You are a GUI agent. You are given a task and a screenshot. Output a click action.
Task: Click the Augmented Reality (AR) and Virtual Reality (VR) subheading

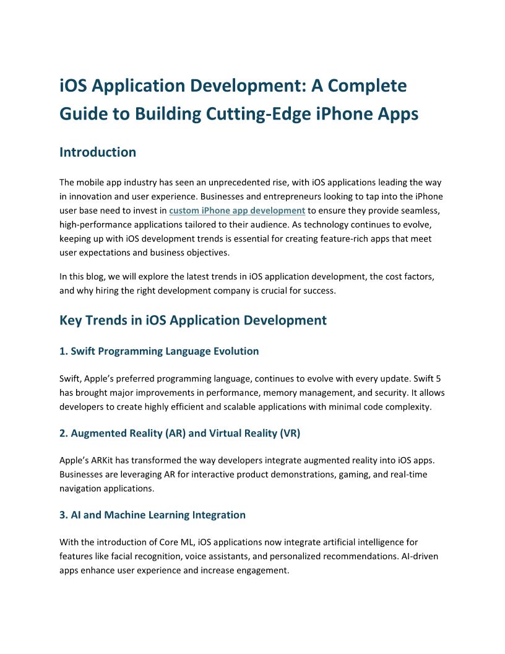[x=179, y=433]
